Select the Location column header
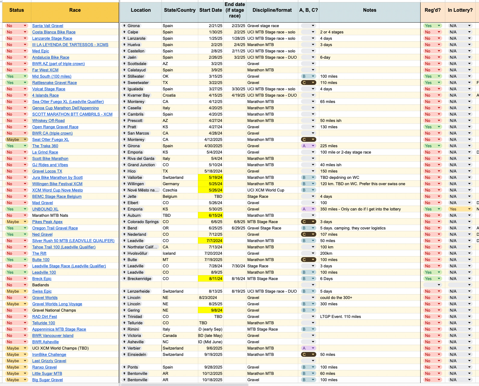The width and height of the screenshot is (479, 386). pyautogui.click(x=141, y=12)
